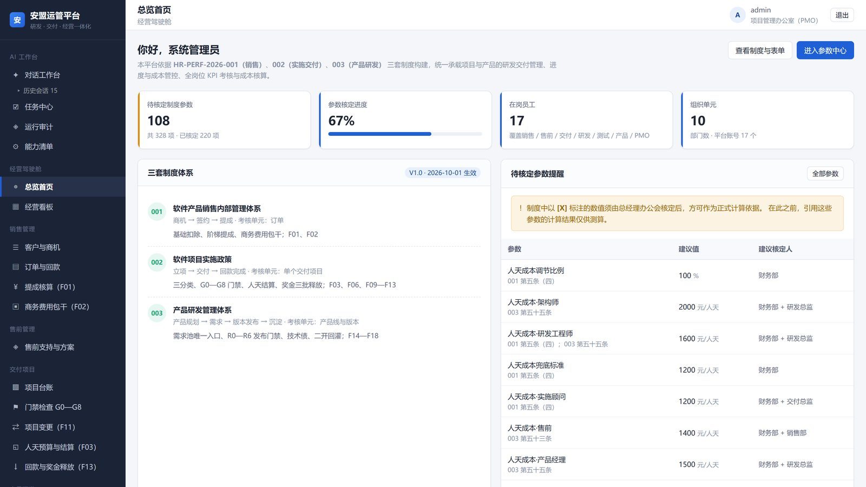Open the 组织单元 10 card
Image resolution: width=866 pixels, height=487 pixels.
click(x=767, y=120)
